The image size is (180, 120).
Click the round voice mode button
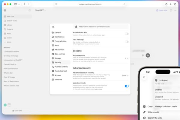[x=148, y=55]
